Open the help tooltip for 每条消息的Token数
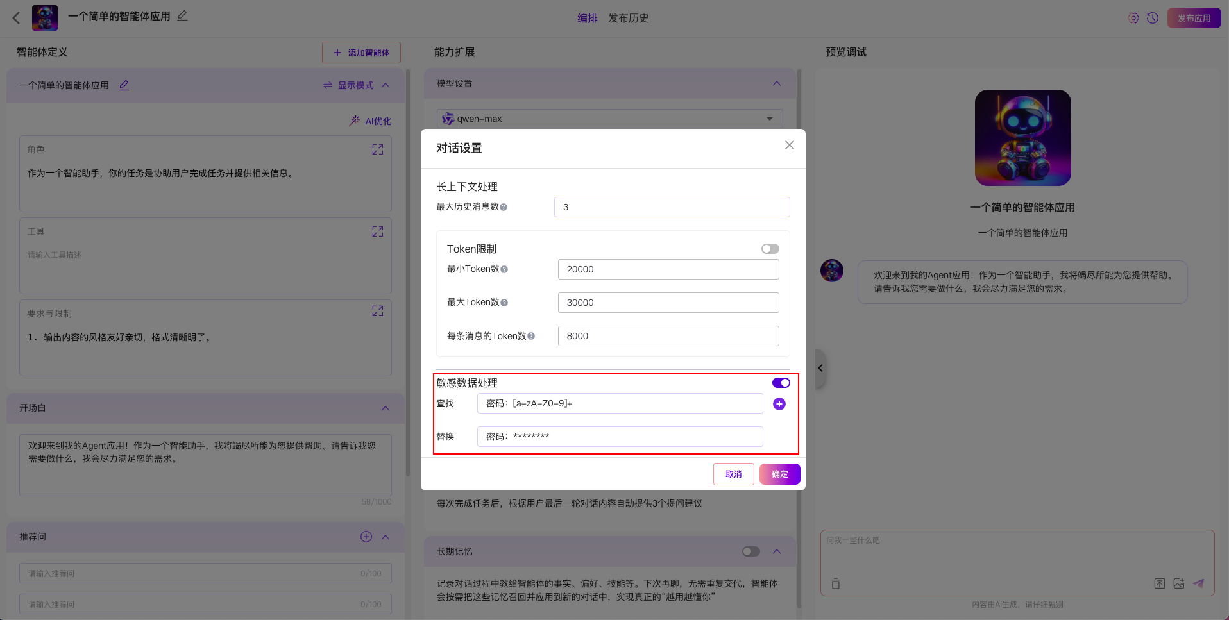This screenshot has width=1229, height=620. coord(531,336)
